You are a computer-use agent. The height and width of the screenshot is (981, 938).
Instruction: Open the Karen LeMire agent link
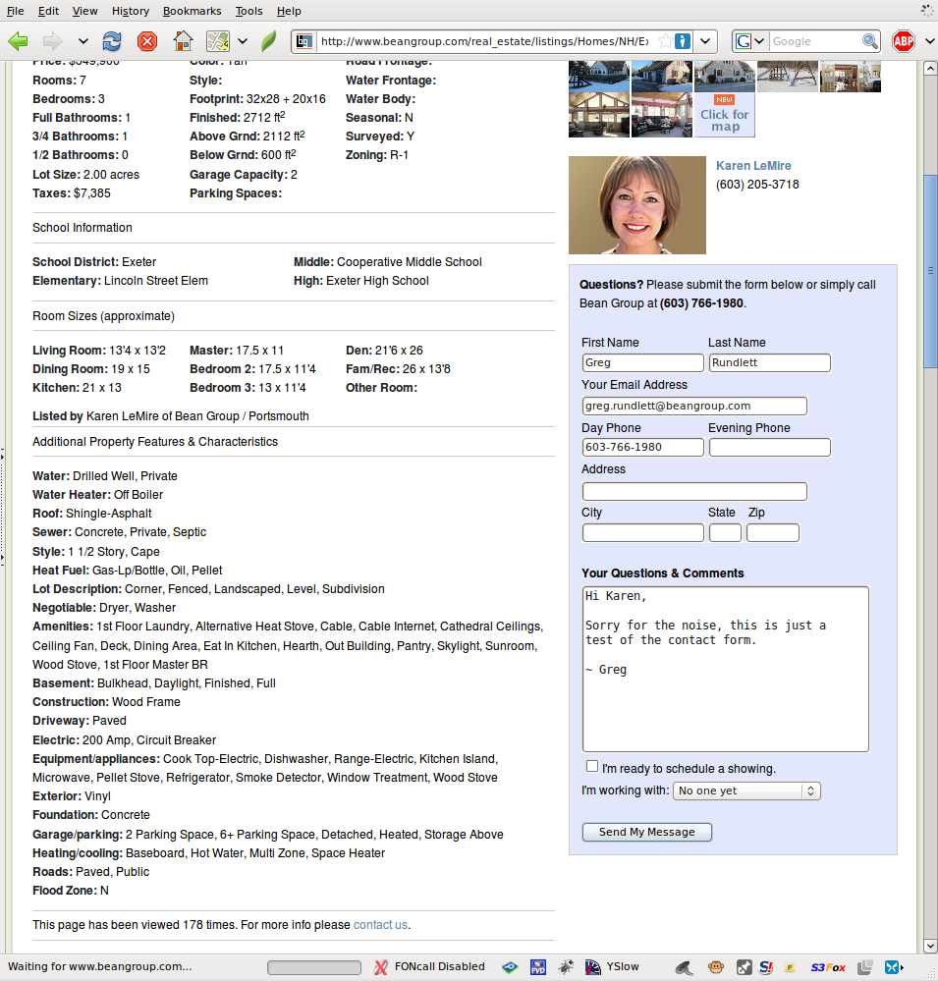753,166
